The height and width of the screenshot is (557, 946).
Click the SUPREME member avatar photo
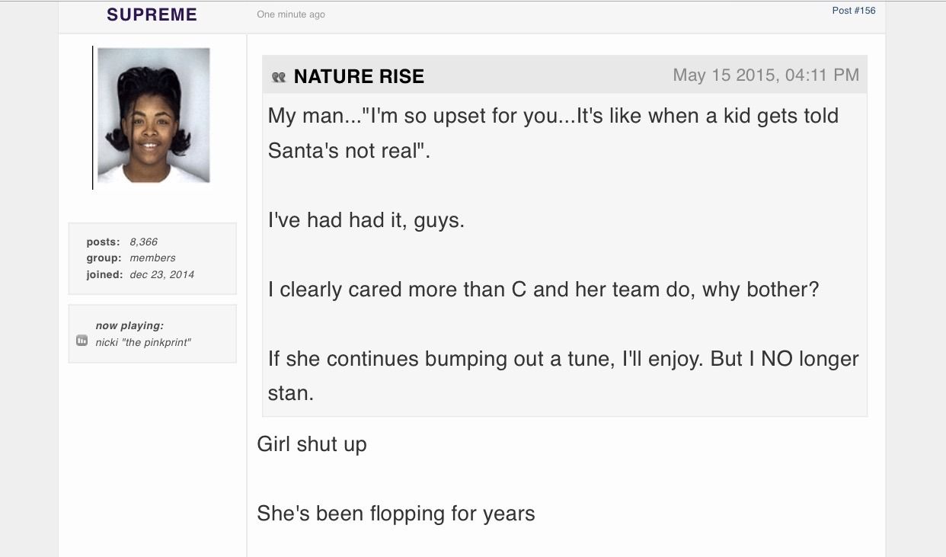(x=154, y=116)
